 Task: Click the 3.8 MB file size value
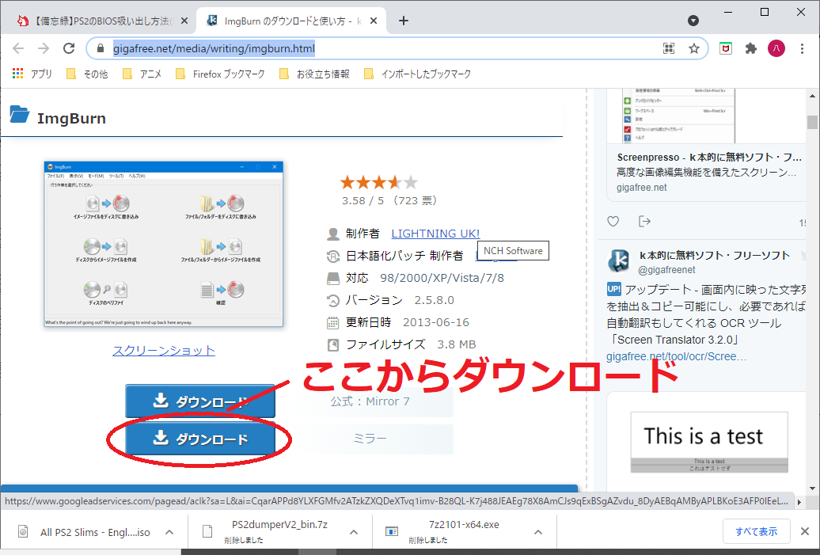457,344
